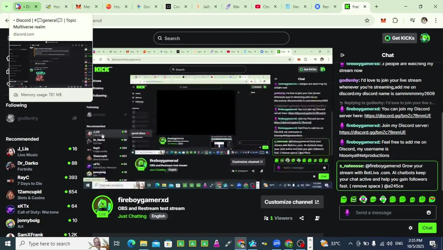
Task: Open the Zoom app on the taskbar
Action: click(277, 243)
